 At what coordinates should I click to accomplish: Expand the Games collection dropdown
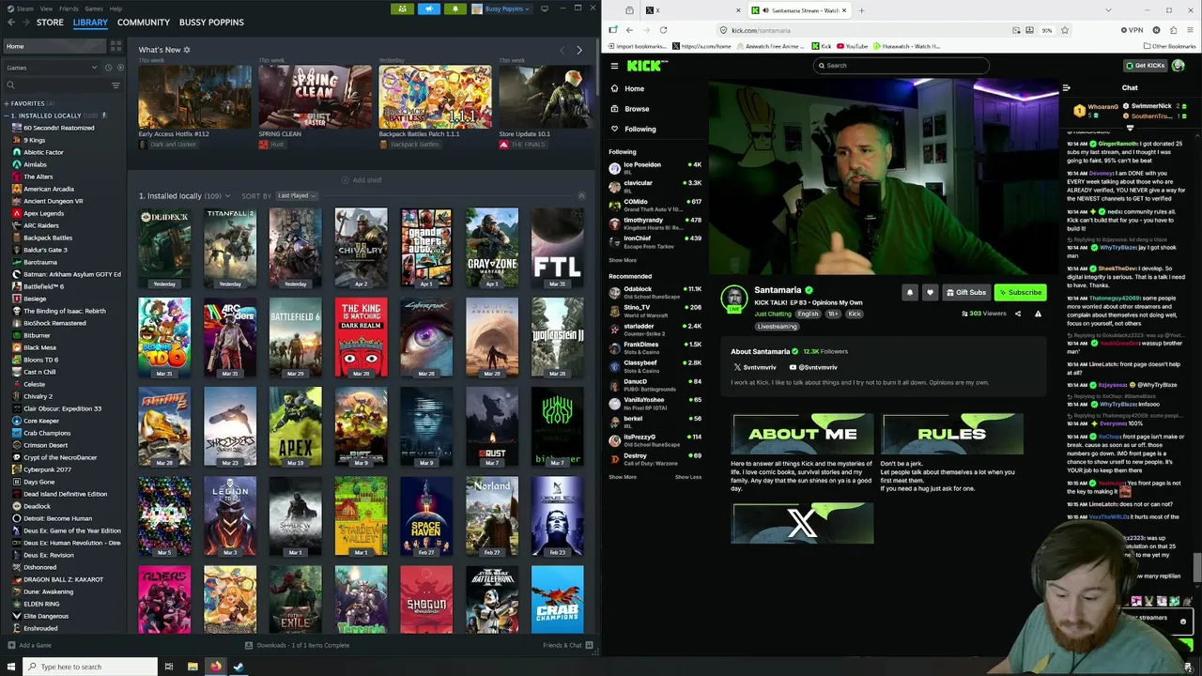click(x=53, y=68)
